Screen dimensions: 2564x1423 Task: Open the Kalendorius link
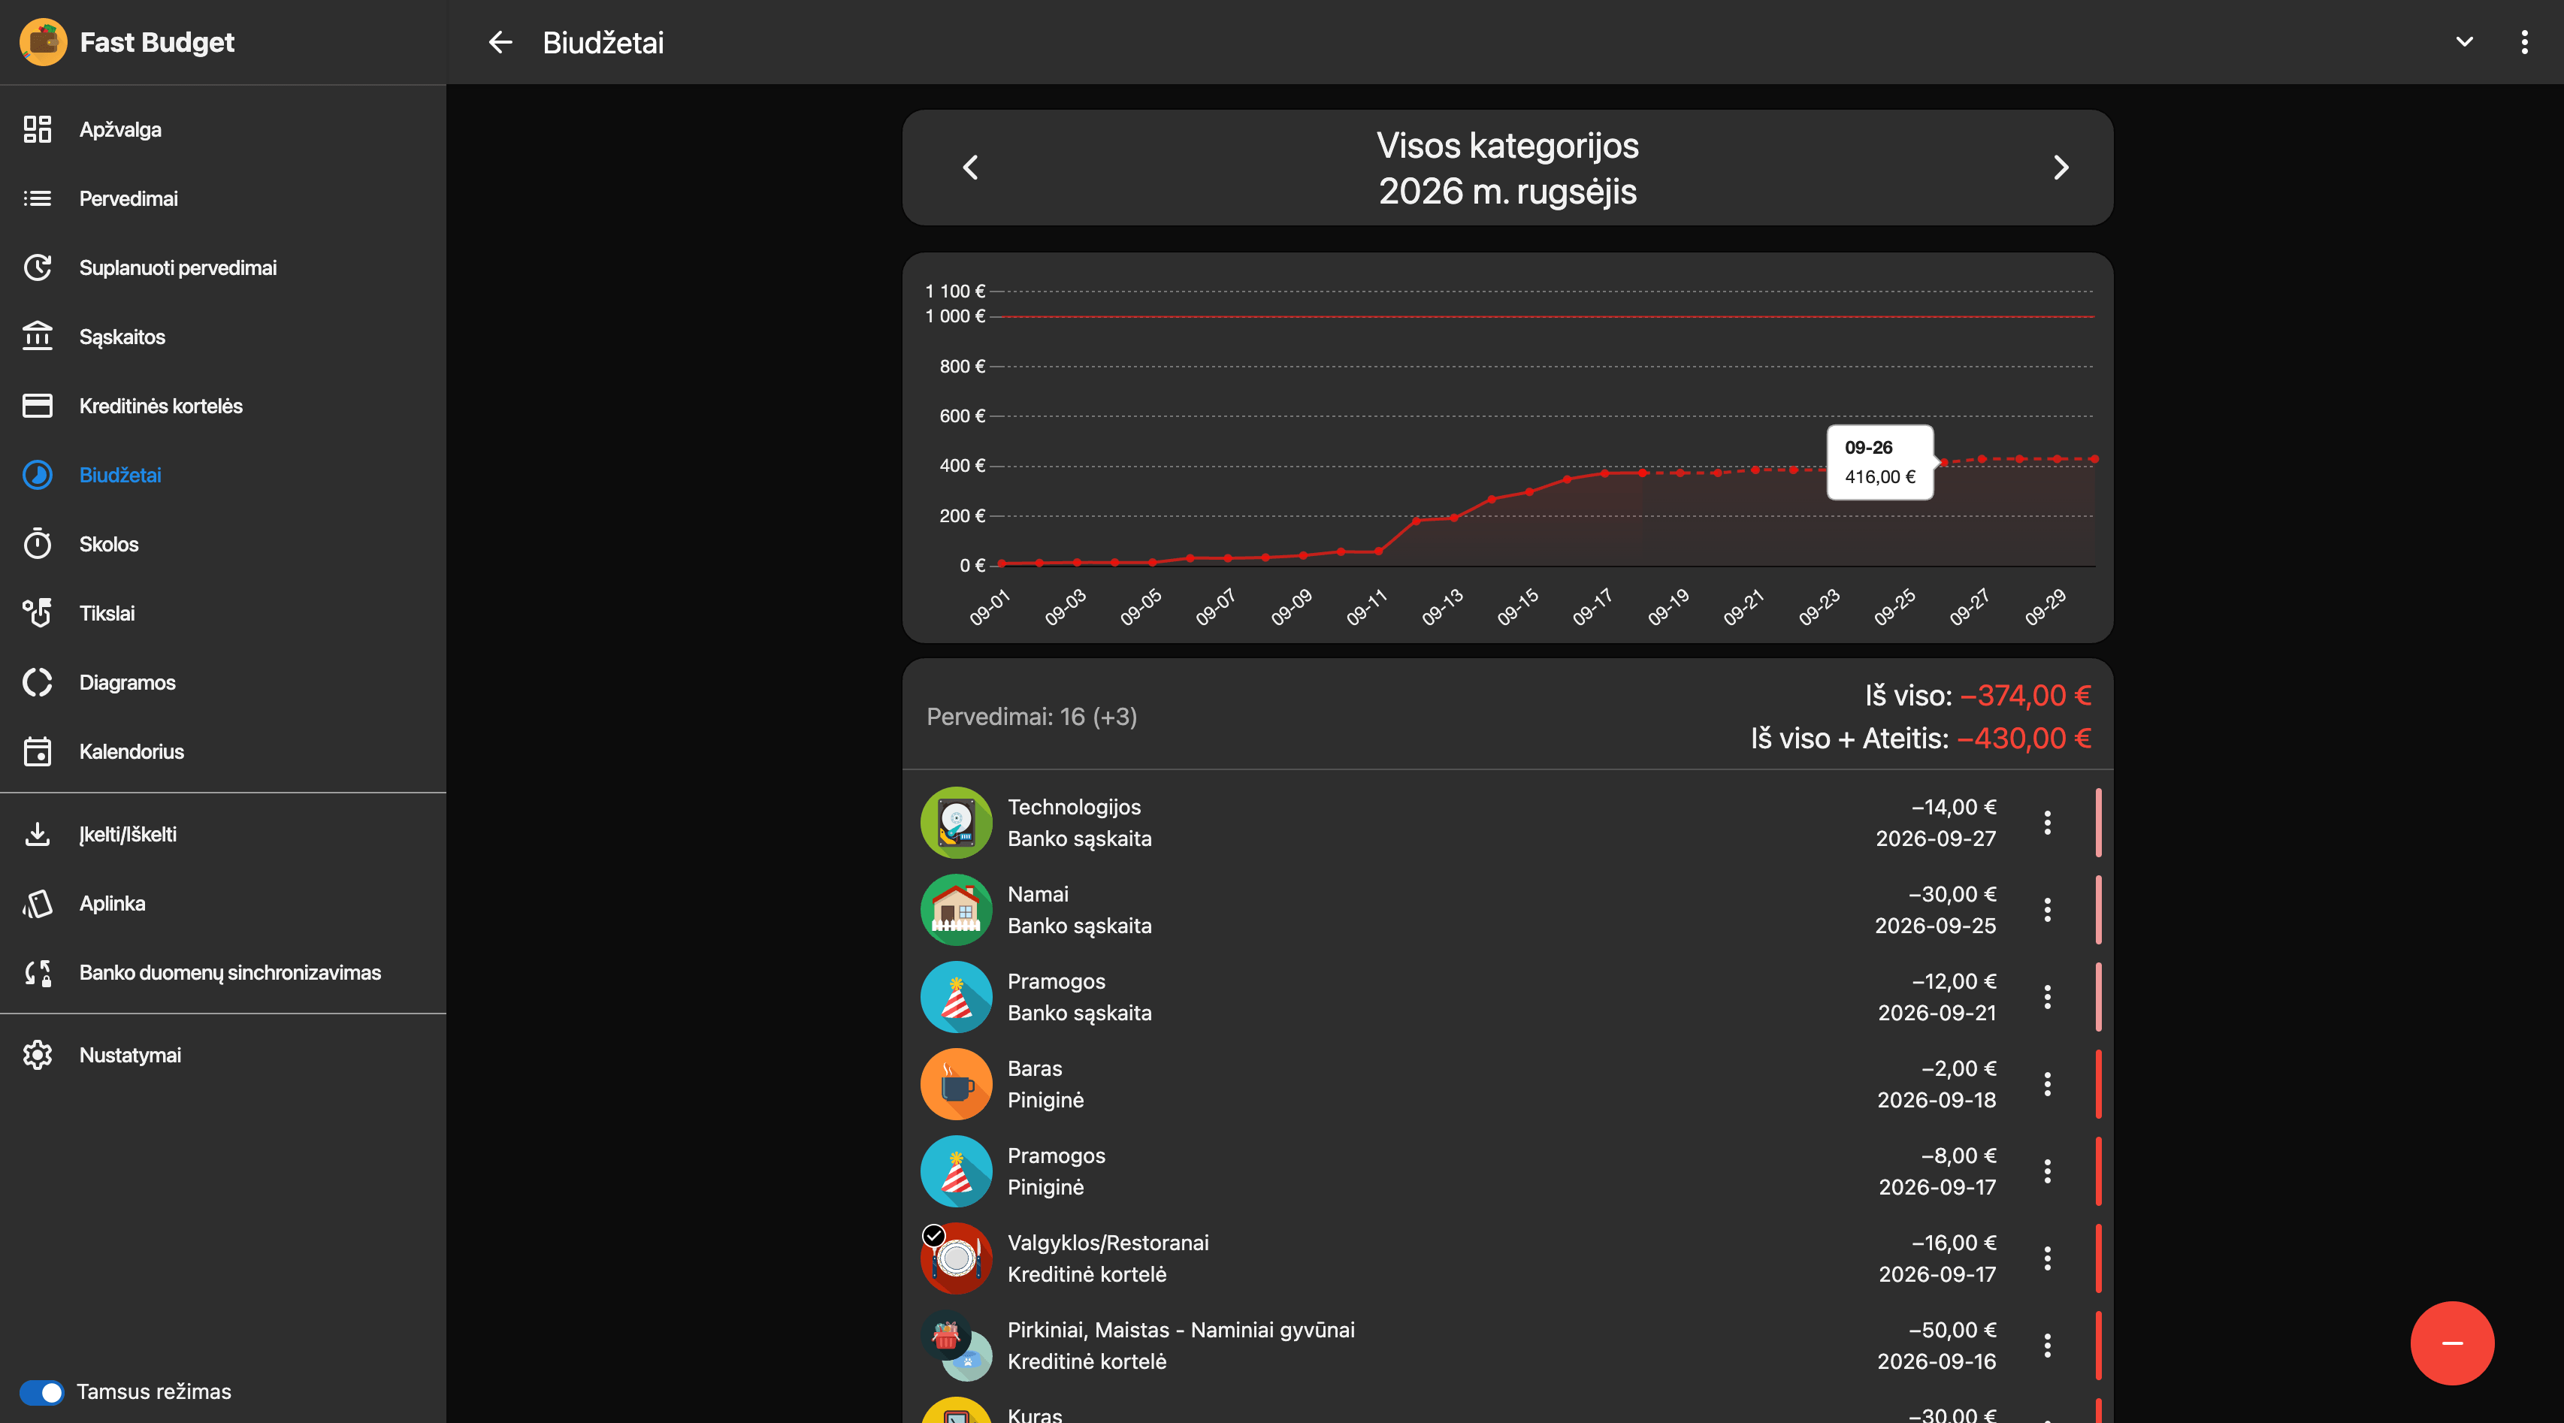pos(223,751)
